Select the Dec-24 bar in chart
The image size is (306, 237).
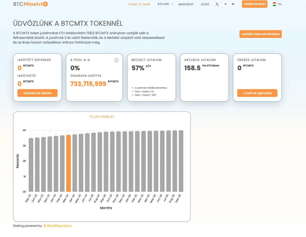(x=125, y=162)
